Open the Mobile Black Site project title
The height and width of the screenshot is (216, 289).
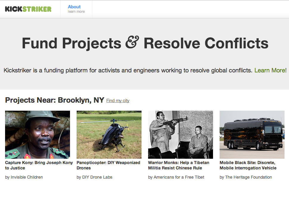[248, 165]
